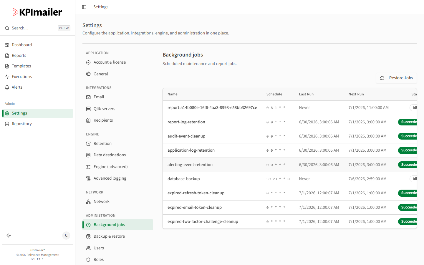Open Templates in the sidebar

click(37, 66)
